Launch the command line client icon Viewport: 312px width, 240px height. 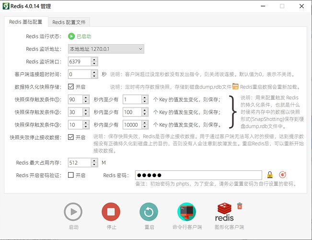(x=186, y=212)
